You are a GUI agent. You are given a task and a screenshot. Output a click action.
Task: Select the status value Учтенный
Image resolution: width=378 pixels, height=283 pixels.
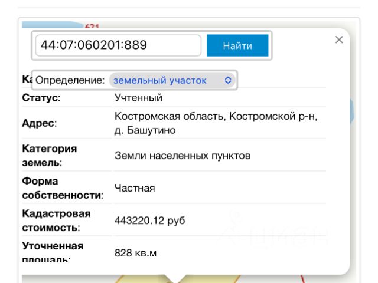[x=138, y=98]
